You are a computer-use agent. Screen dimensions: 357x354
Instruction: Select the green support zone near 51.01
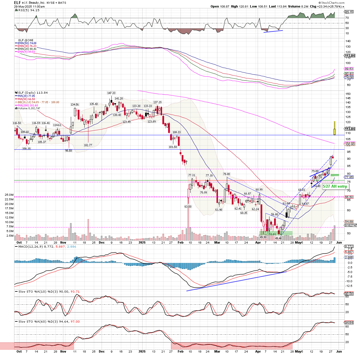point(276,233)
